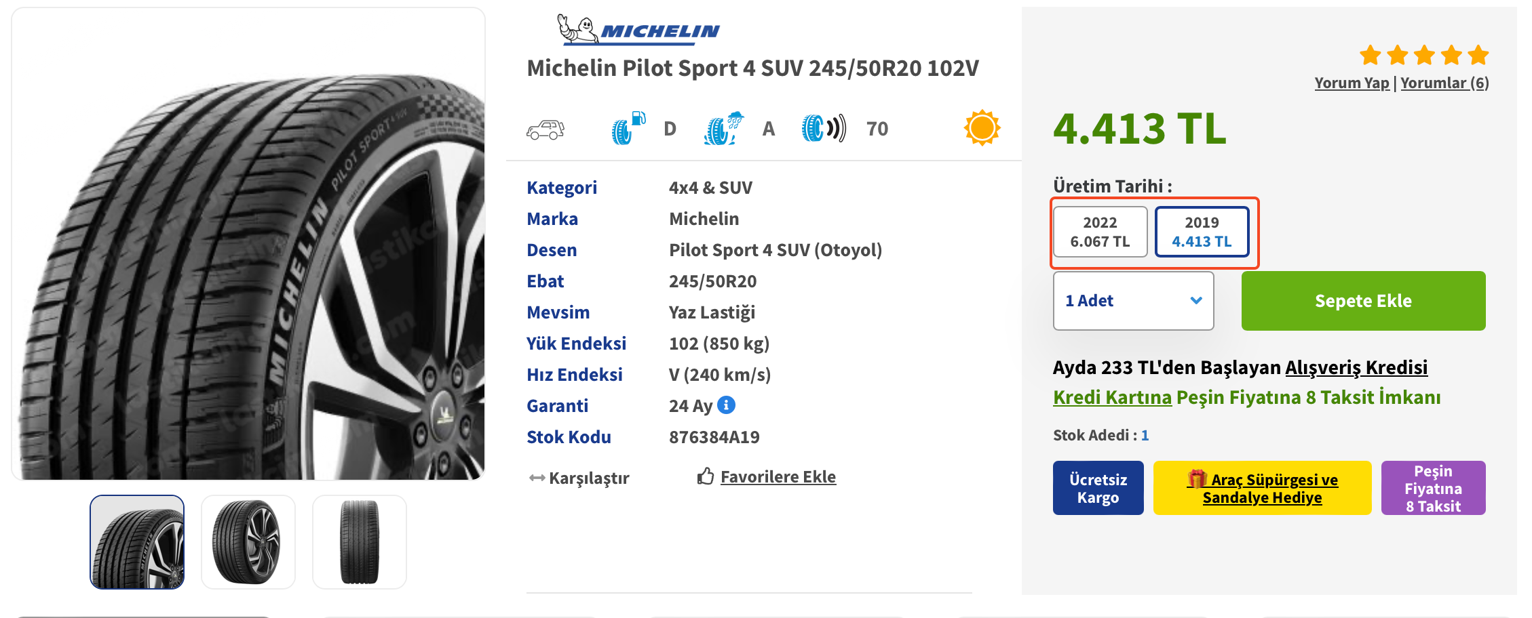The image size is (1532, 618).
Task: Click the summer season sun icon
Action: pos(982,127)
